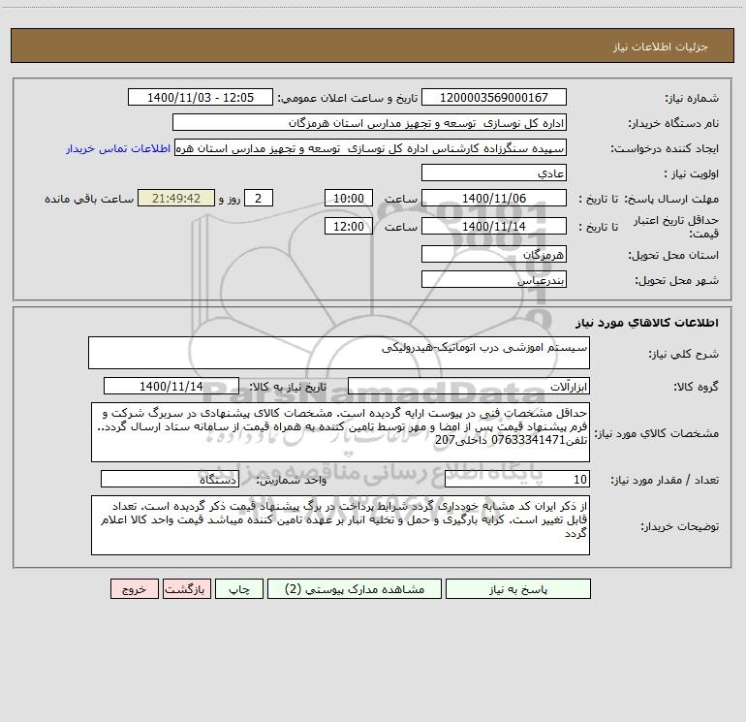The width and height of the screenshot is (746, 722).
Task: Click the delivery city field 'بندرعباس'
Action: coord(494,279)
